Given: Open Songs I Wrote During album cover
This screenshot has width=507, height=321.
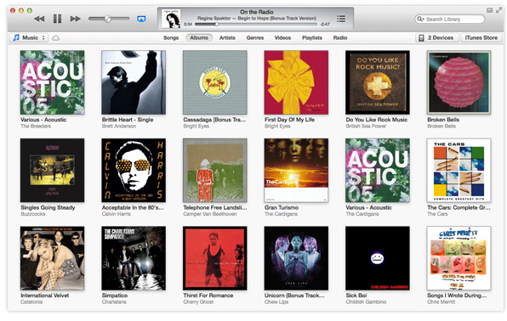Looking at the screenshot, I should click(459, 258).
